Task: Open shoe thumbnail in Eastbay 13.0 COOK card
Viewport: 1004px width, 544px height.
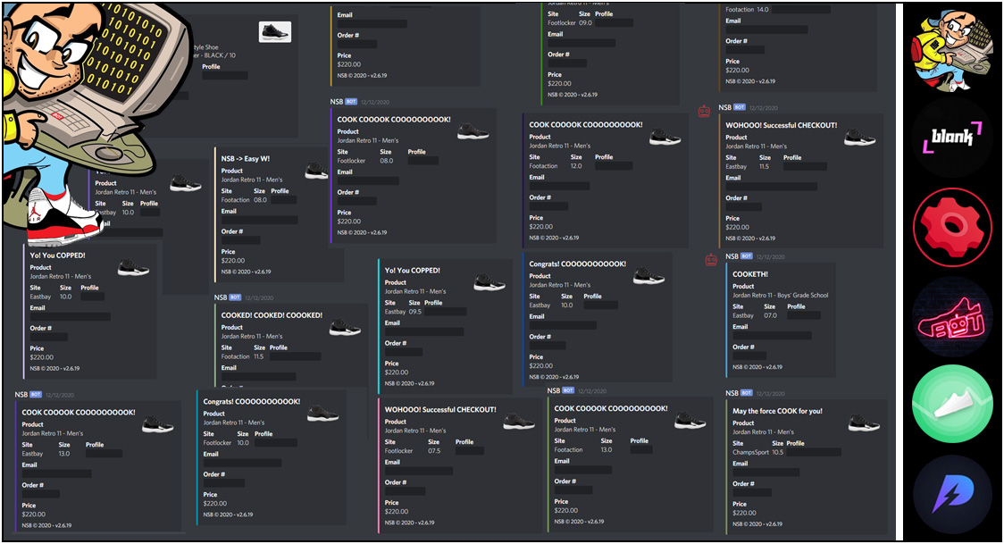Action: click(157, 425)
